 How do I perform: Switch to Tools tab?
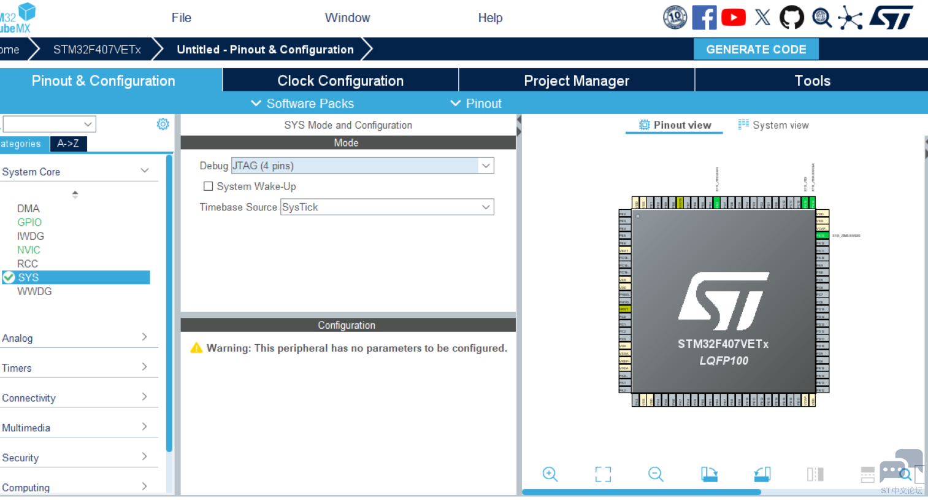(812, 80)
